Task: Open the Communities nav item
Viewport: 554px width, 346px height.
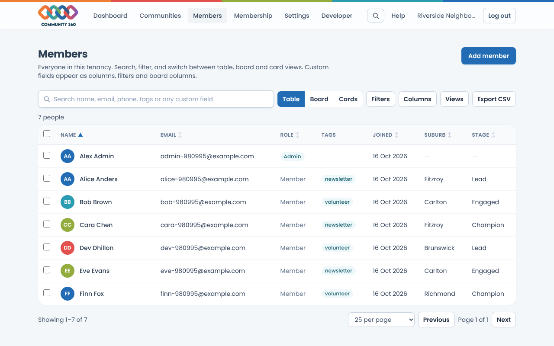Action: (160, 16)
